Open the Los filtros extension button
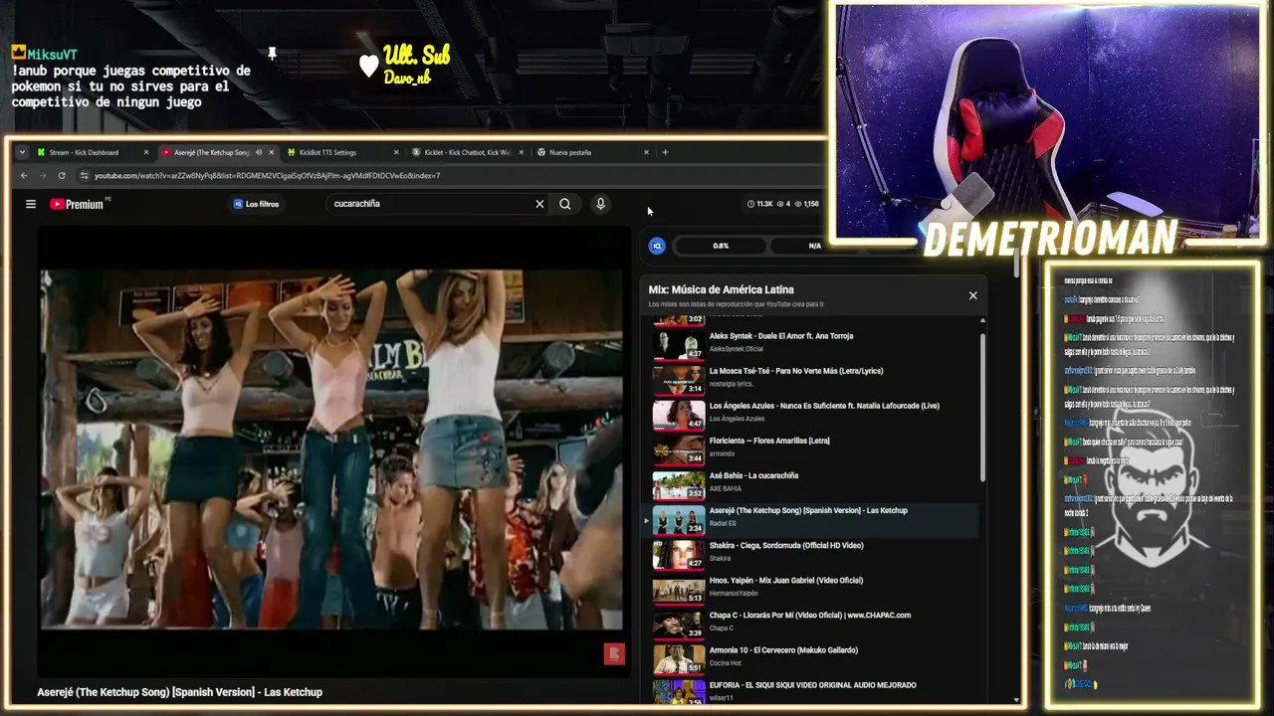 tap(256, 204)
